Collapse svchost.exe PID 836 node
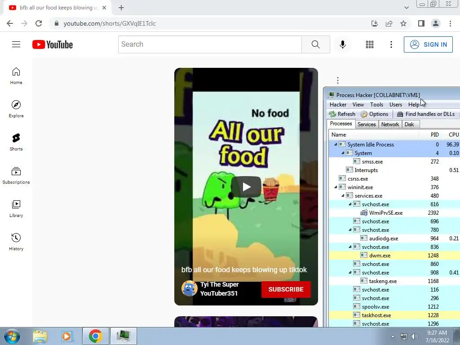Viewport: 460px width, 345px height. (x=350, y=247)
